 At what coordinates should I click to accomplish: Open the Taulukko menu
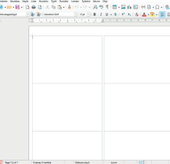coord(64,1)
